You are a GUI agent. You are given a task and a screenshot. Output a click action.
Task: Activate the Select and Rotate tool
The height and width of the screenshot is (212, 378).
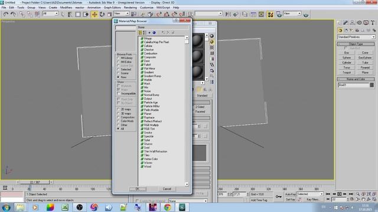(x=102, y=14)
